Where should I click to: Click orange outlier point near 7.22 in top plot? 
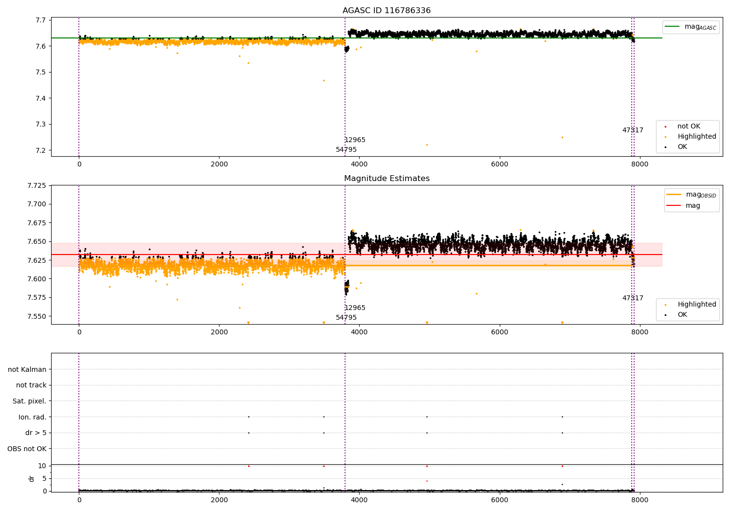point(427,145)
